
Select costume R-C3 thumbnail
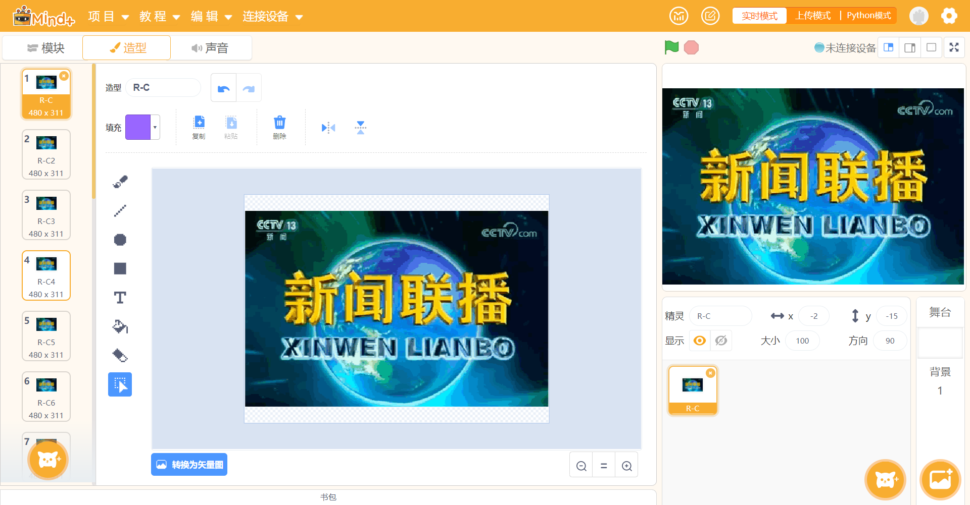click(46, 215)
